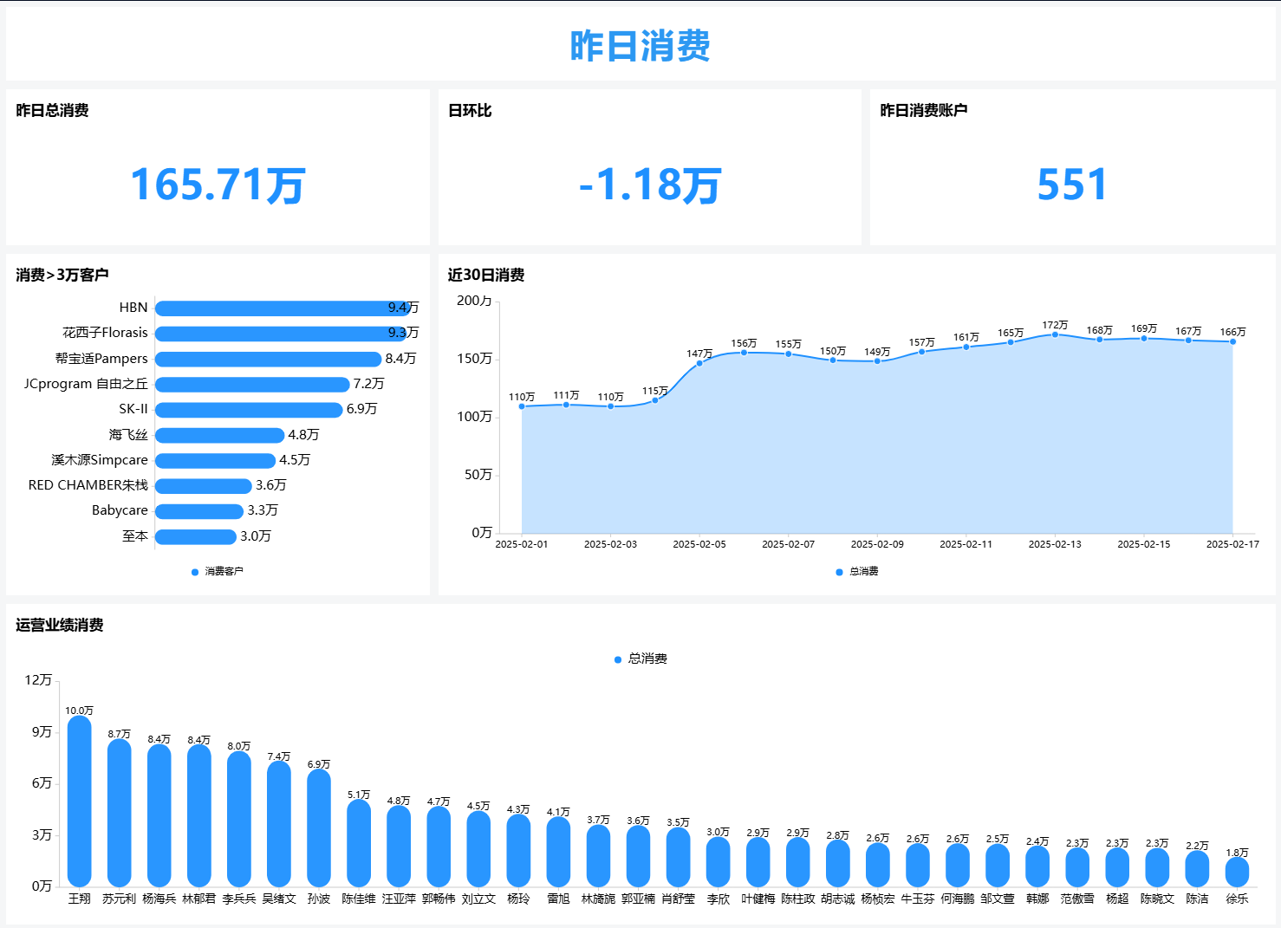
Task: Click the 147万 data point on the line
Action: click(699, 363)
